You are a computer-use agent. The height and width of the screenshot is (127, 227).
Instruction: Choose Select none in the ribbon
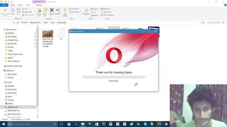click(106, 12)
